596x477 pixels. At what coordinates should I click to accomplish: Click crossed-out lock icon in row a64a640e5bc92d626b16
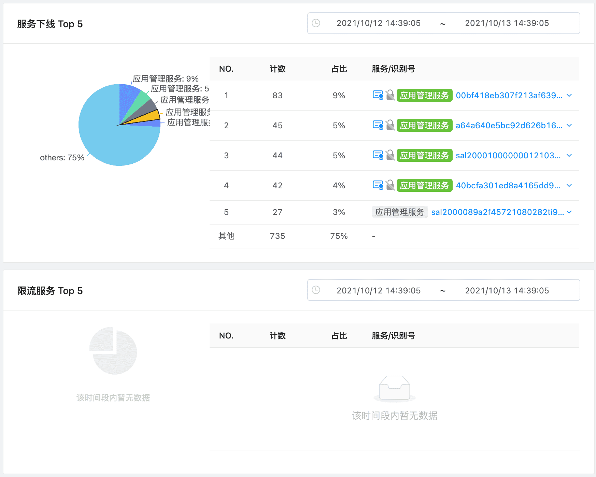pyautogui.click(x=390, y=125)
